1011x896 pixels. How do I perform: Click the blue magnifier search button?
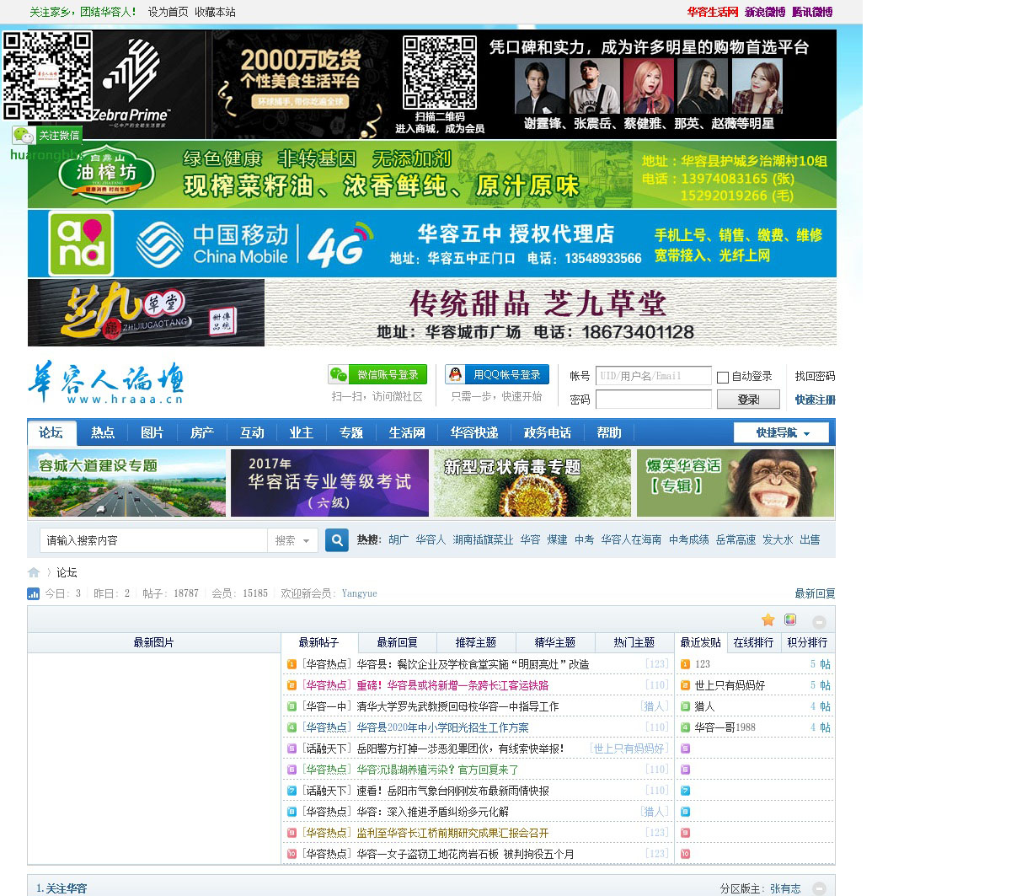[x=337, y=540]
